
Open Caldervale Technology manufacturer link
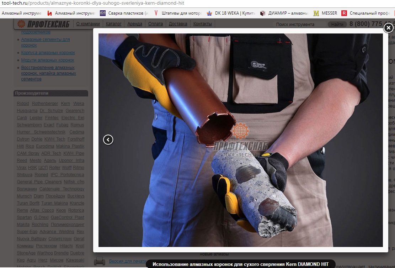point(62,189)
